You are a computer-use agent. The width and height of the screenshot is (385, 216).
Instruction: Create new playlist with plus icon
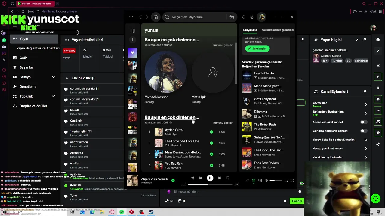(132, 40)
